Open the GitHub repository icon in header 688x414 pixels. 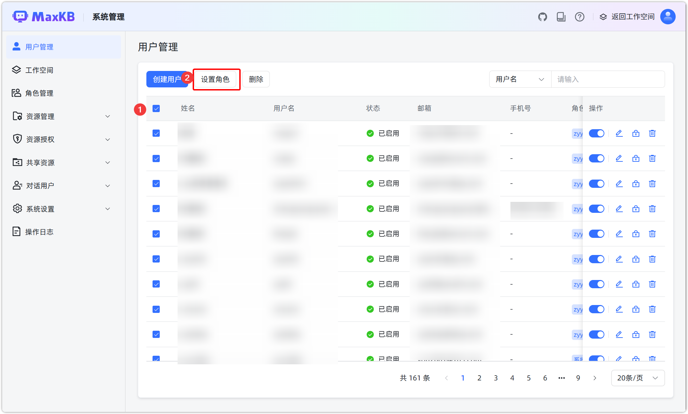point(543,16)
